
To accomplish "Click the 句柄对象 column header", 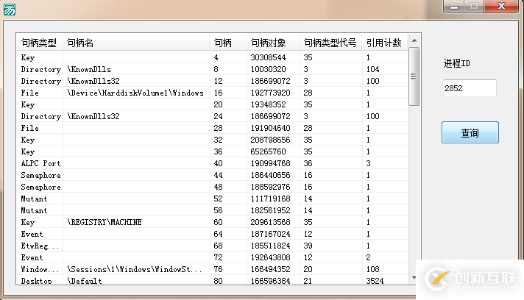I will (x=273, y=43).
